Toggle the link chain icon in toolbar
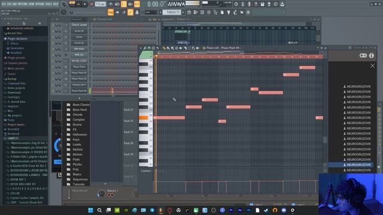Viewport: 383px width, 215px height. (x=130, y=12)
